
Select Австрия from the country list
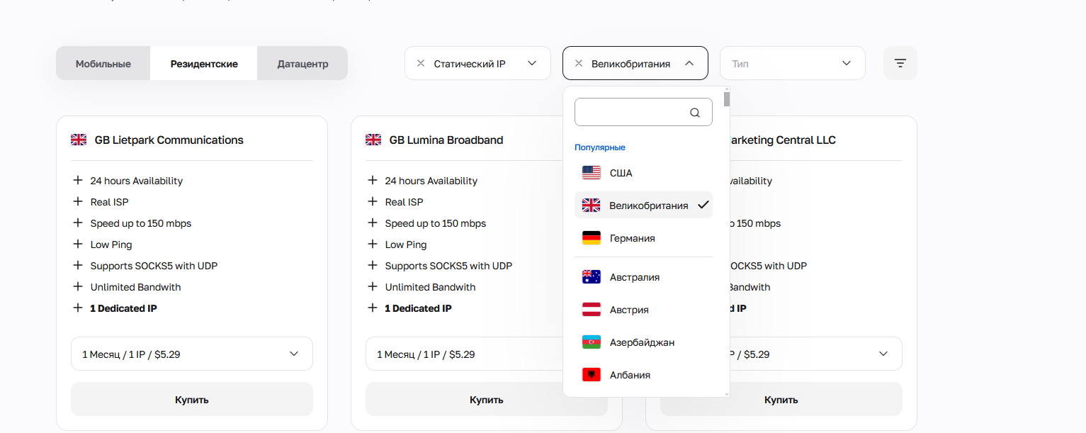point(629,310)
